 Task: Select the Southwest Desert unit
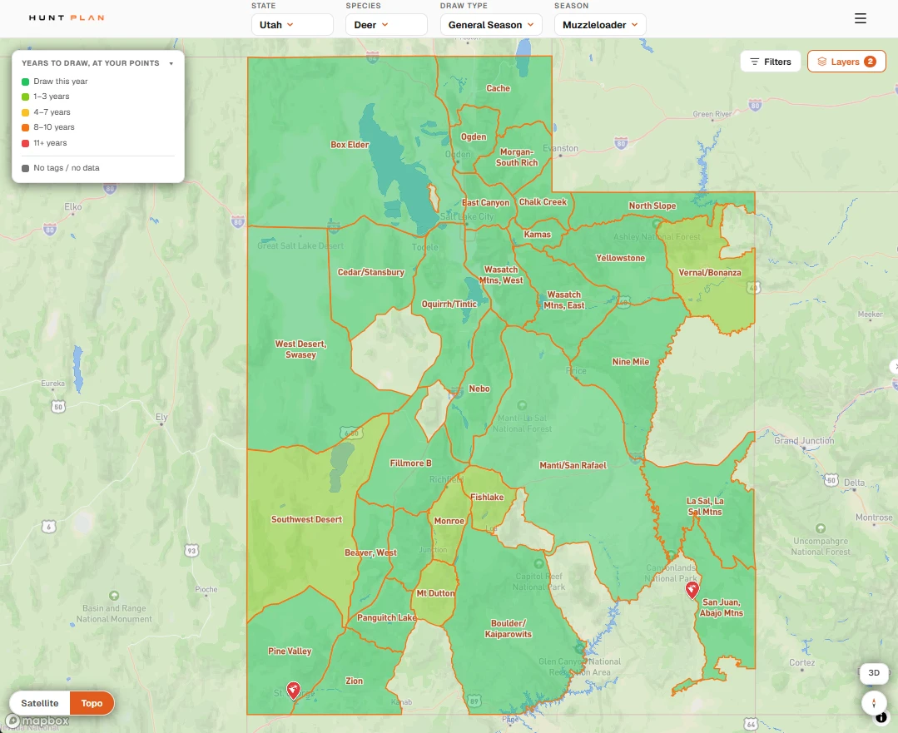(x=306, y=519)
